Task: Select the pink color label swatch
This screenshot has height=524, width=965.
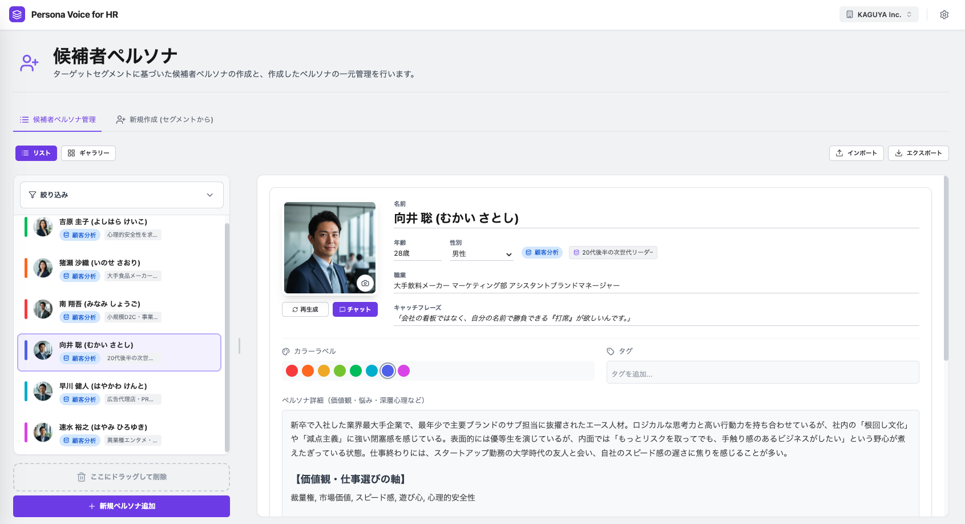Action: (x=403, y=370)
